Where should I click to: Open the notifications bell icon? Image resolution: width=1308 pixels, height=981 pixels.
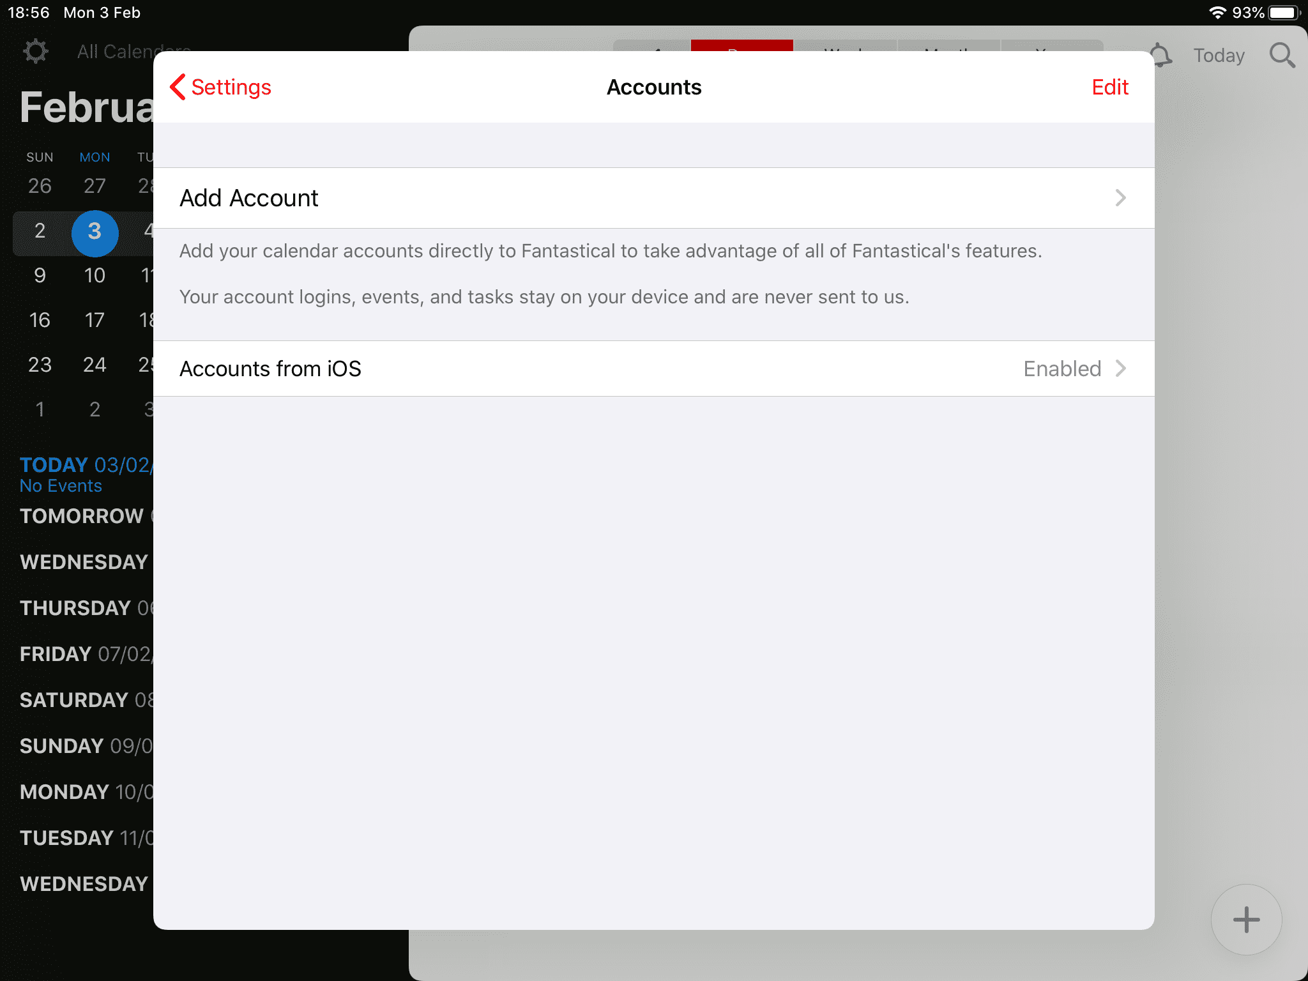tap(1161, 56)
